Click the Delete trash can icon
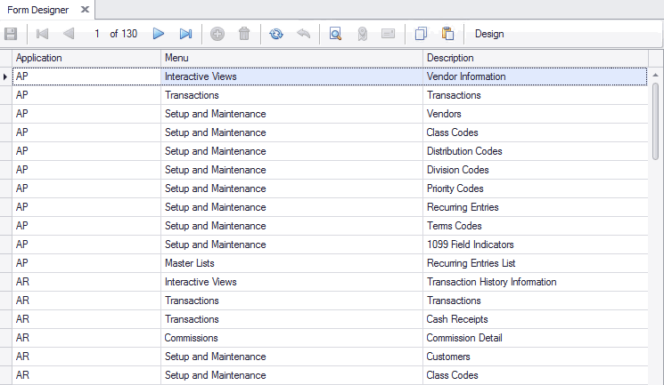 (x=244, y=34)
